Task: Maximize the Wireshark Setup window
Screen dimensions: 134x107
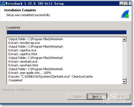Action: [126, 3]
